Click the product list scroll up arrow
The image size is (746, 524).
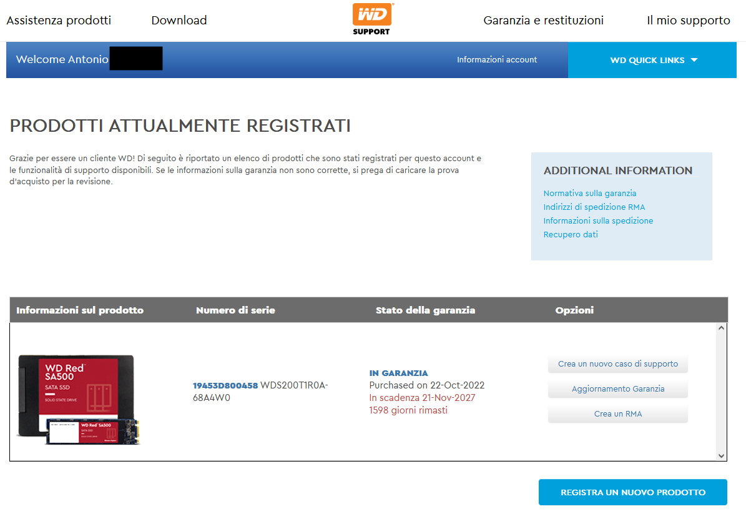click(x=721, y=328)
